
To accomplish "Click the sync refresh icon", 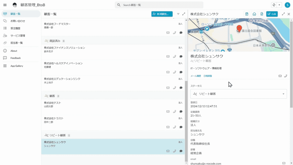I will (274, 5).
